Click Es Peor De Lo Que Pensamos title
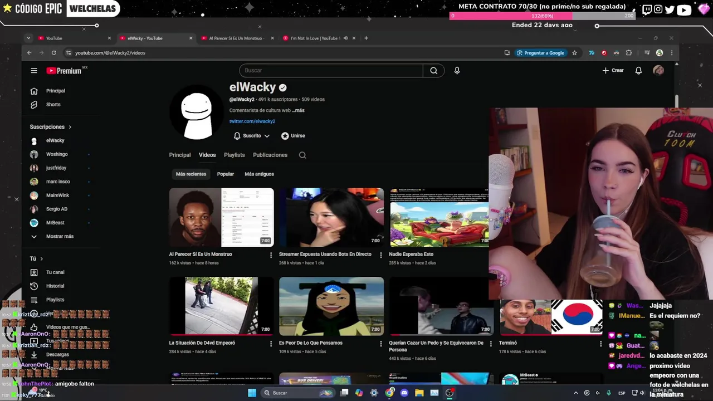713x401 pixels. click(x=311, y=343)
